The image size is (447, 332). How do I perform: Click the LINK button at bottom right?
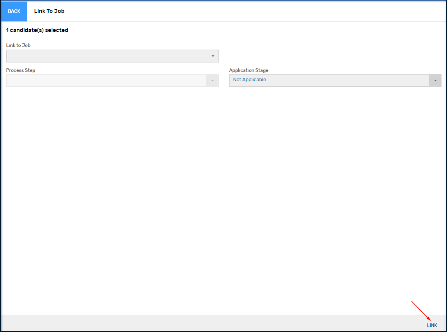(x=432, y=325)
